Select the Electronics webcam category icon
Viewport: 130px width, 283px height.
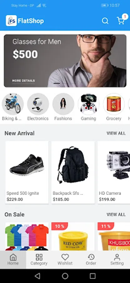[x=38, y=104]
